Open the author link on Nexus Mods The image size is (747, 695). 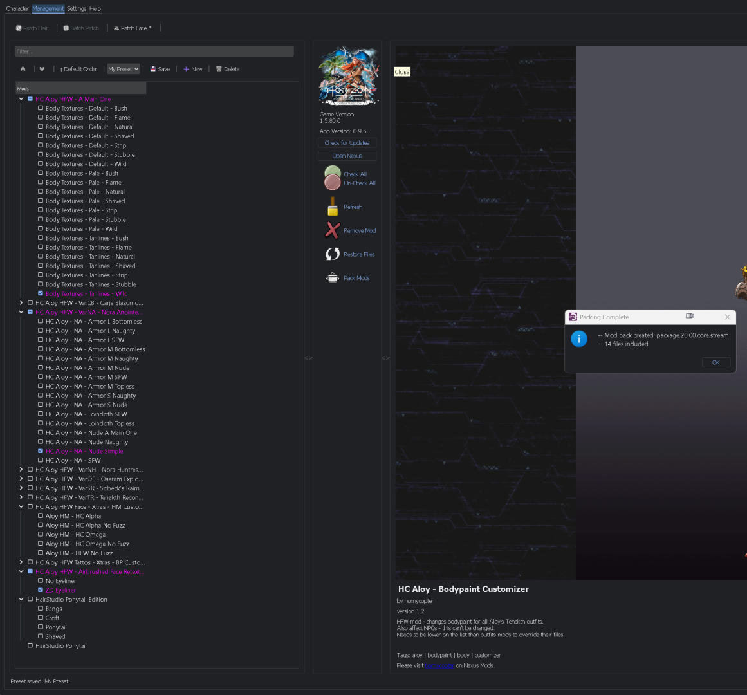(x=439, y=665)
